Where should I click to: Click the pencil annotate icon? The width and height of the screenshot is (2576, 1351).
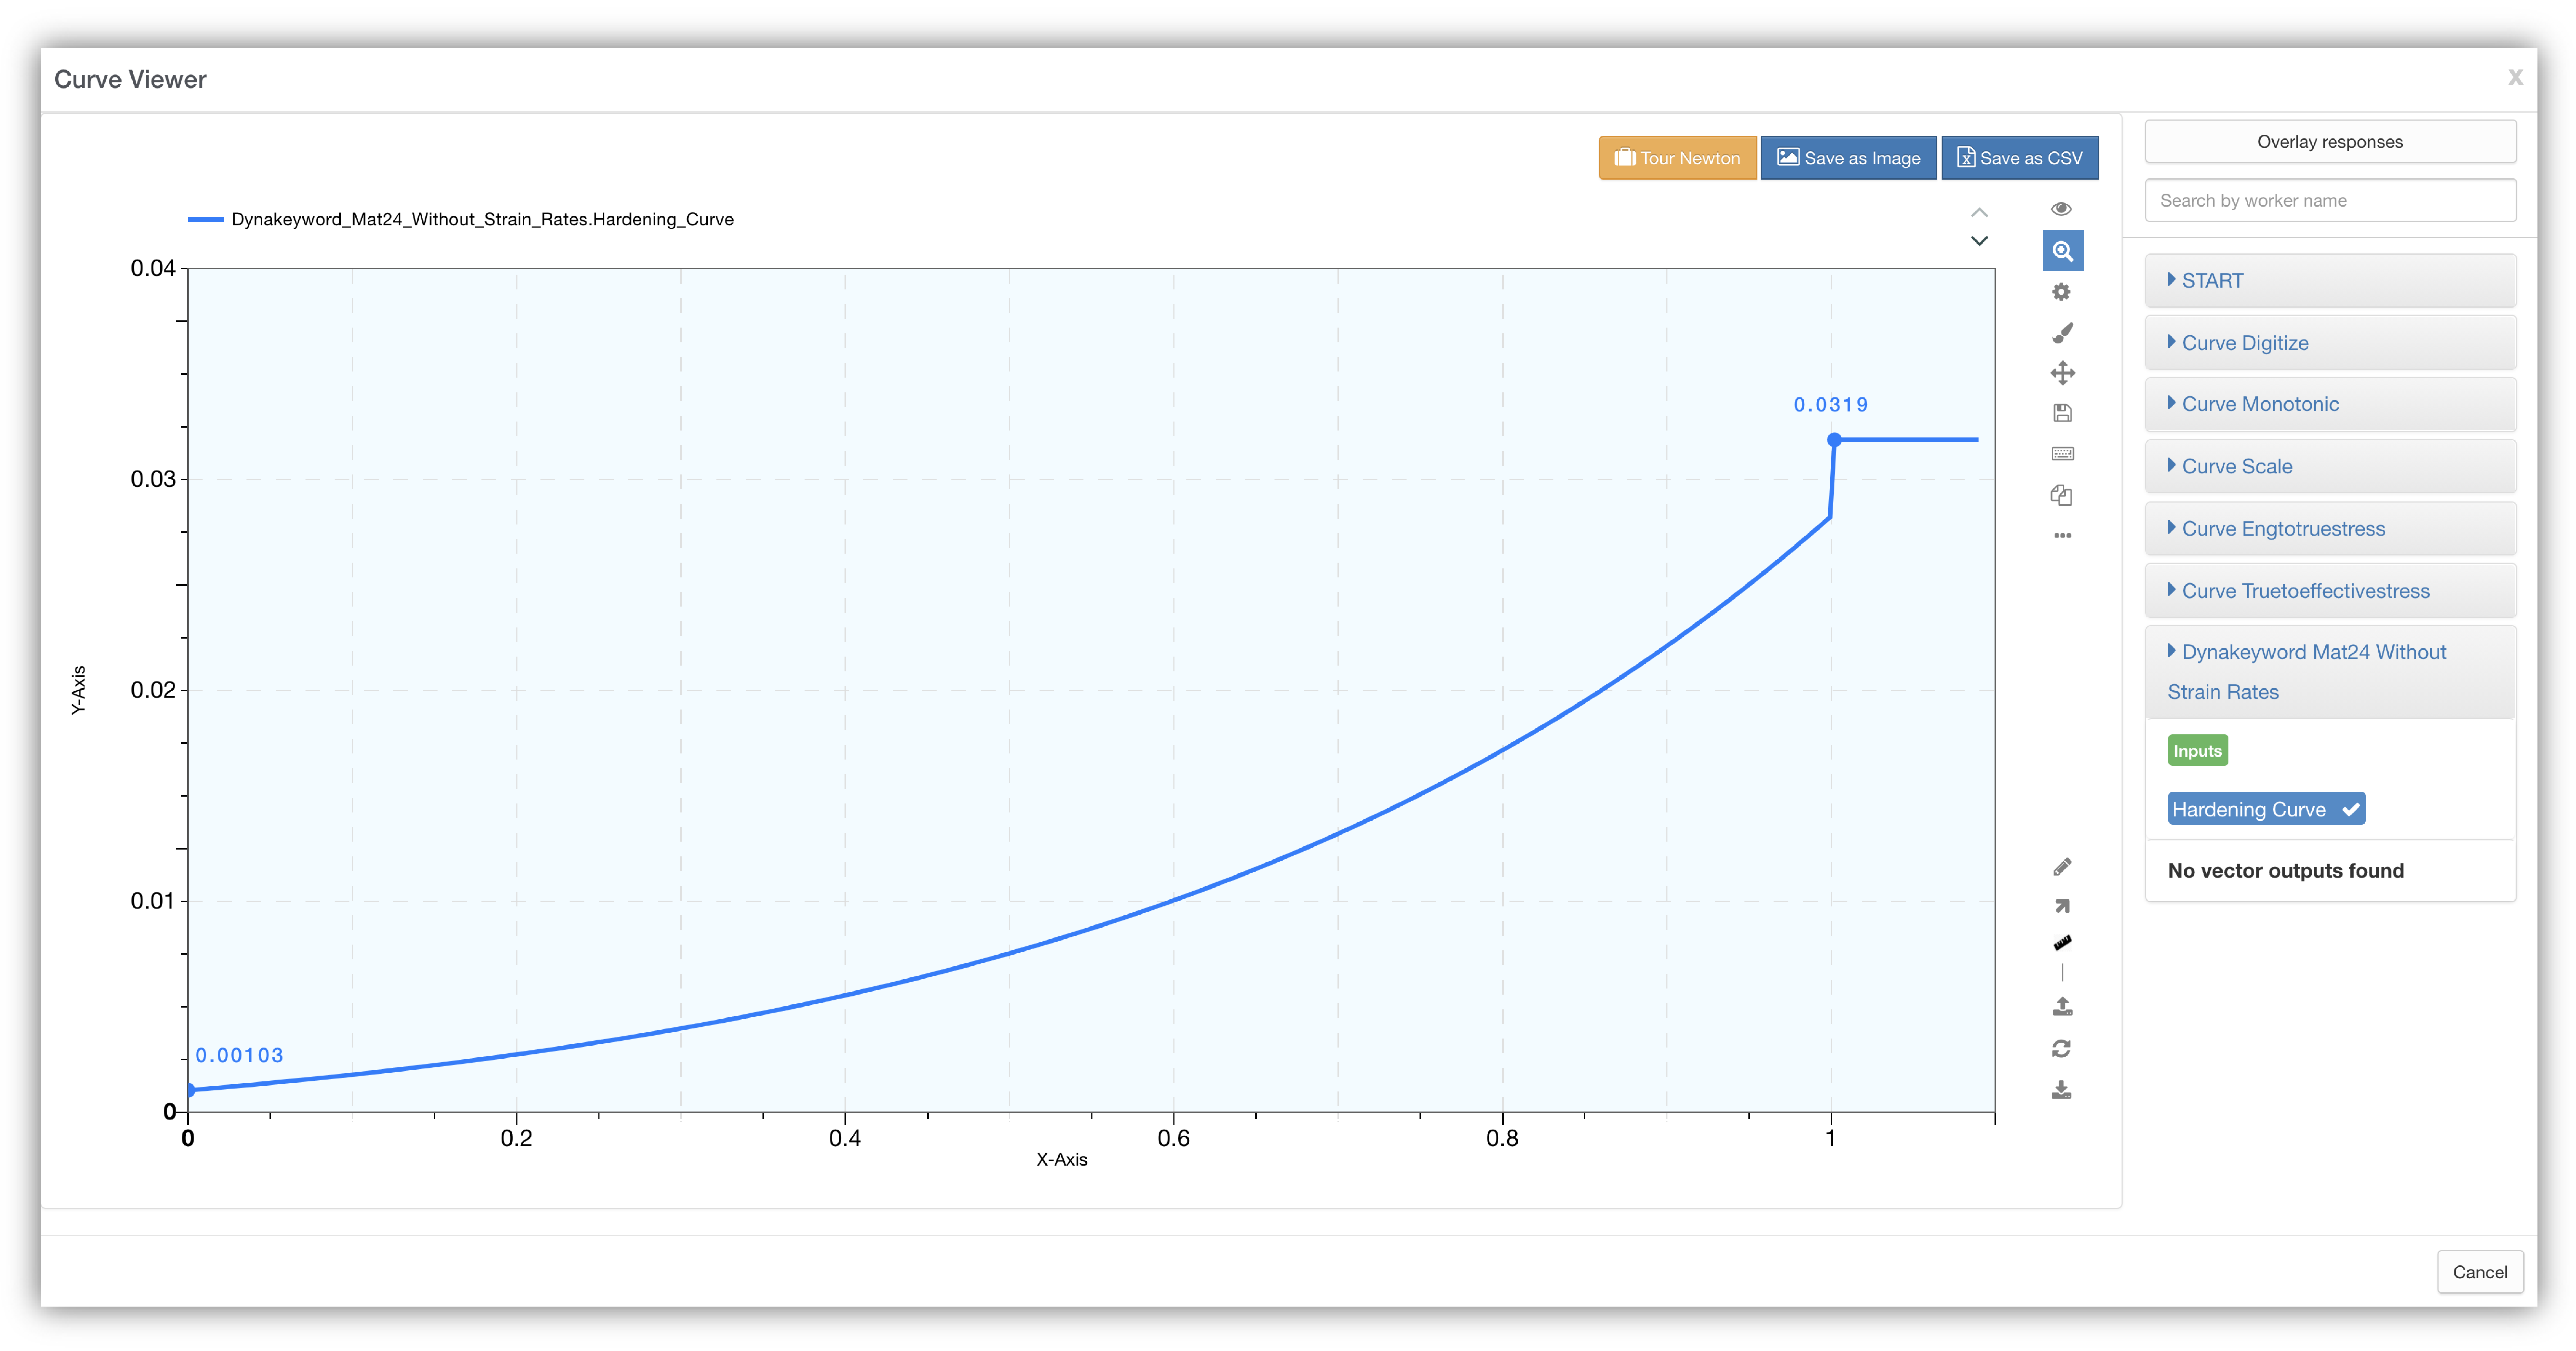click(x=2062, y=866)
